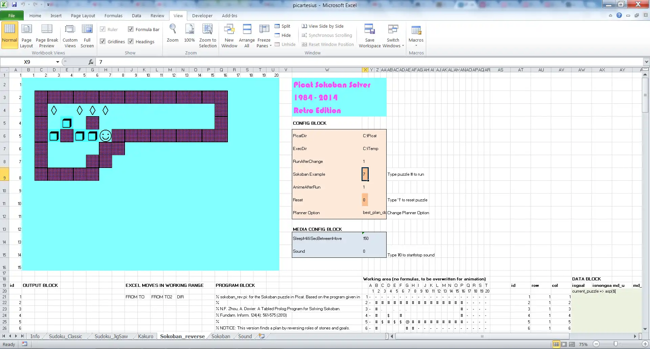Expand the formula bar
Image resolution: width=650 pixels, height=349 pixels.
(x=646, y=62)
